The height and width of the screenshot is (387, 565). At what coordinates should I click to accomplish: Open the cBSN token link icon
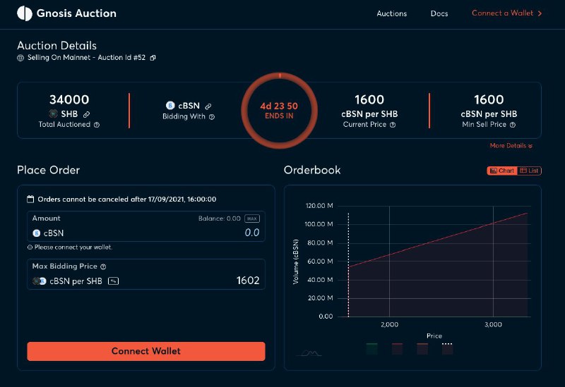(208, 106)
